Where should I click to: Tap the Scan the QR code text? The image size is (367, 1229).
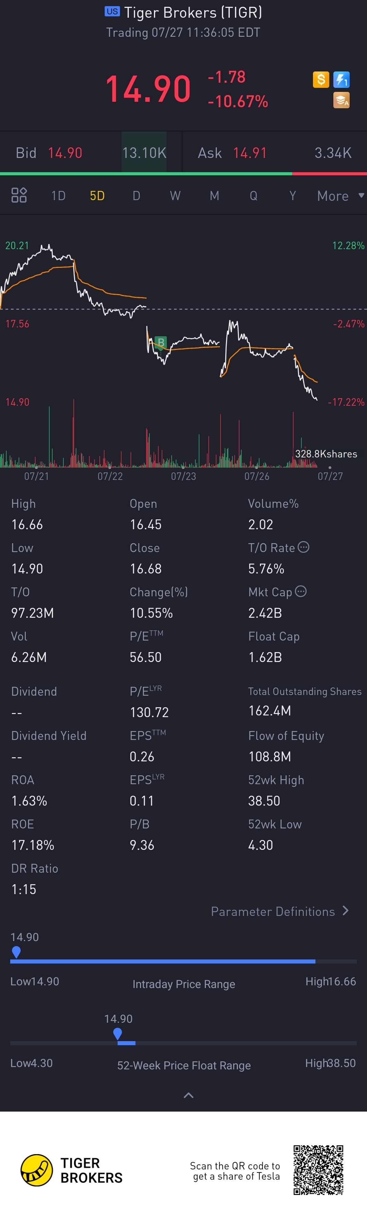(235, 1171)
